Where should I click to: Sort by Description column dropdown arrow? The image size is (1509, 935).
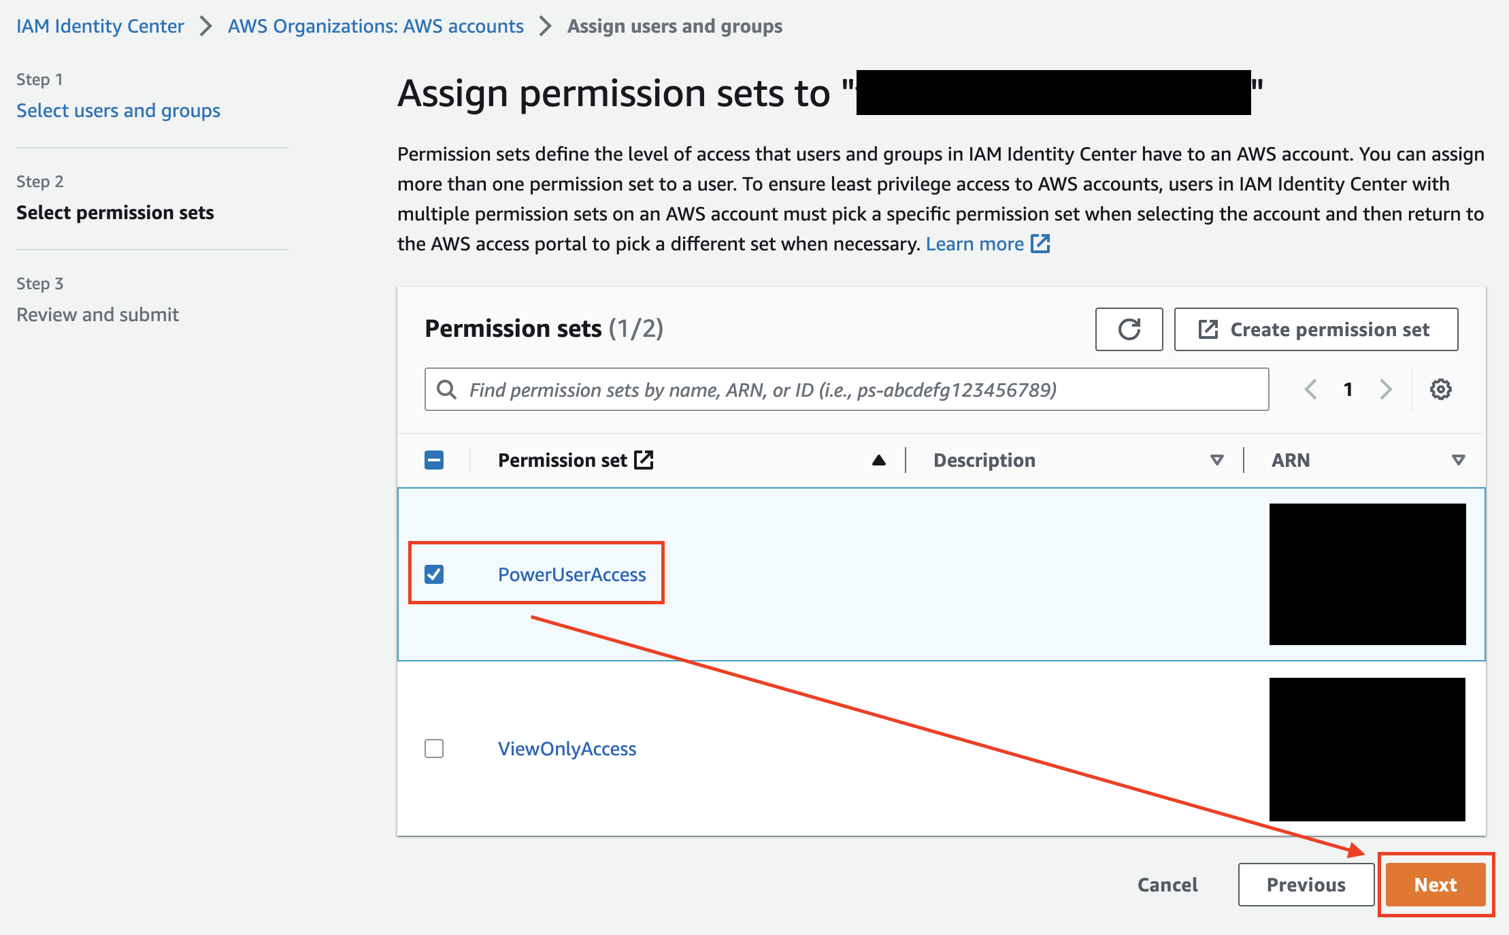click(x=1217, y=460)
